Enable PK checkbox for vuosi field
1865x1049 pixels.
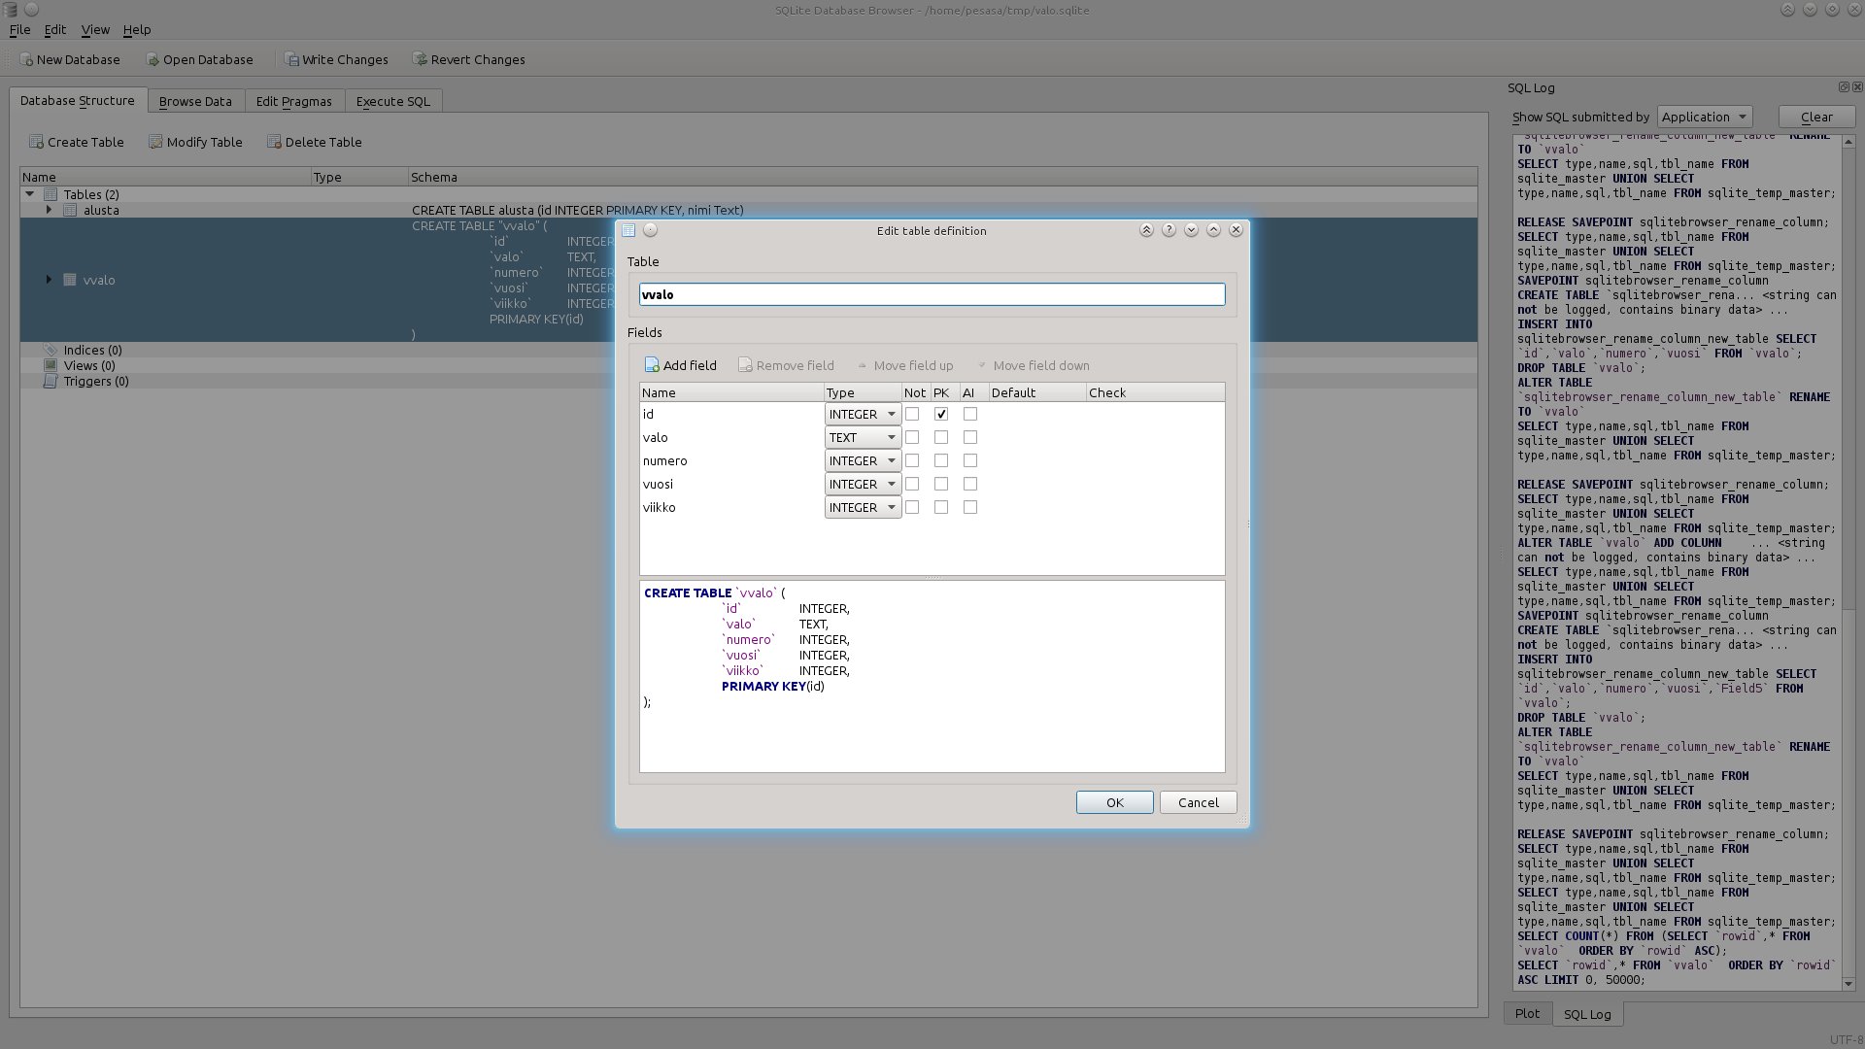941,484
